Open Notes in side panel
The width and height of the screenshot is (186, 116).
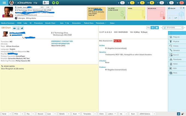tap(177, 64)
